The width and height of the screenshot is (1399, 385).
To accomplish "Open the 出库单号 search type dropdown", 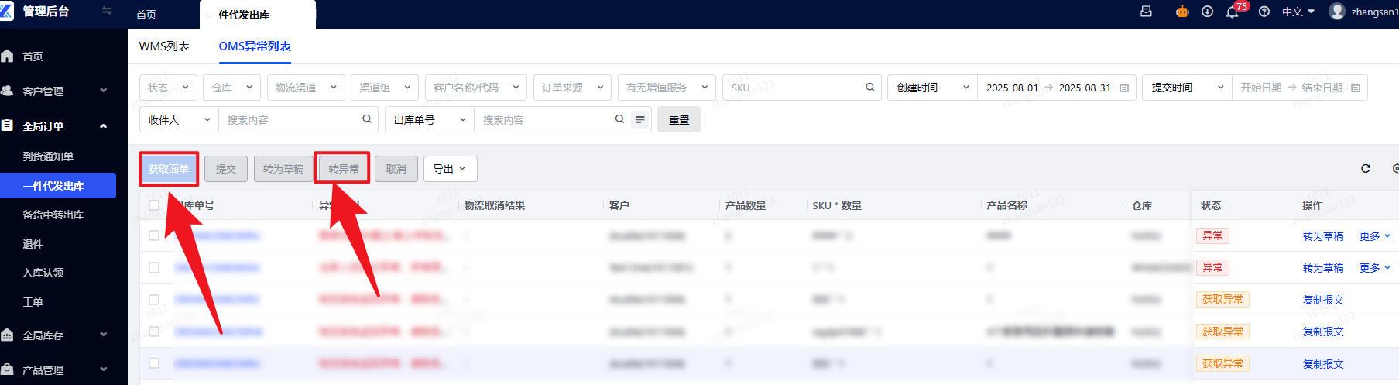I will (x=429, y=119).
